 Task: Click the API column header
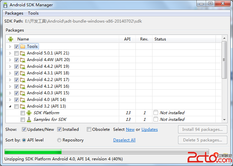click(127, 39)
